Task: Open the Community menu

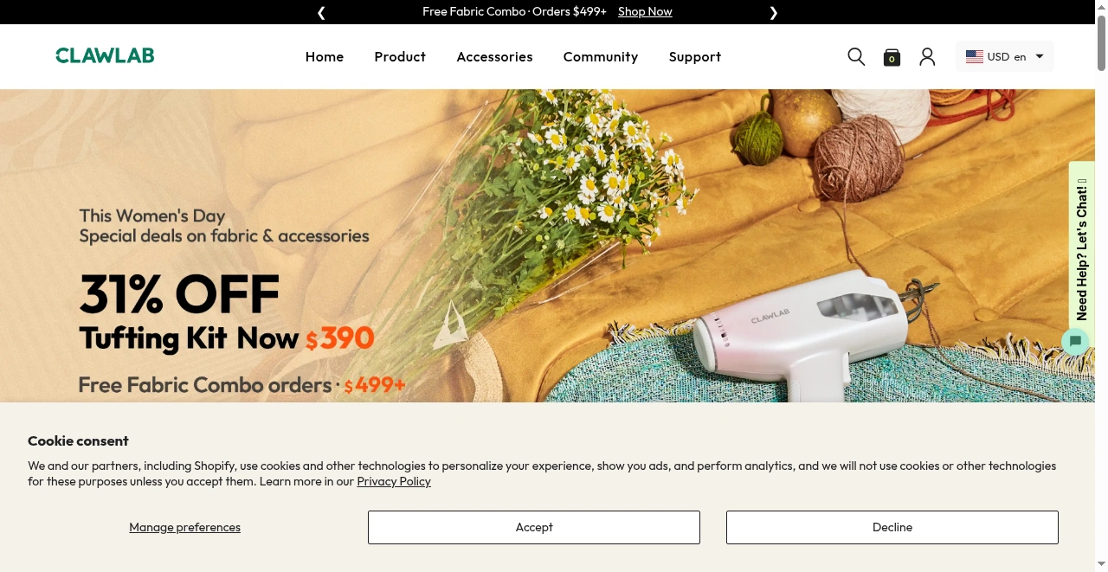Action: tap(601, 57)
